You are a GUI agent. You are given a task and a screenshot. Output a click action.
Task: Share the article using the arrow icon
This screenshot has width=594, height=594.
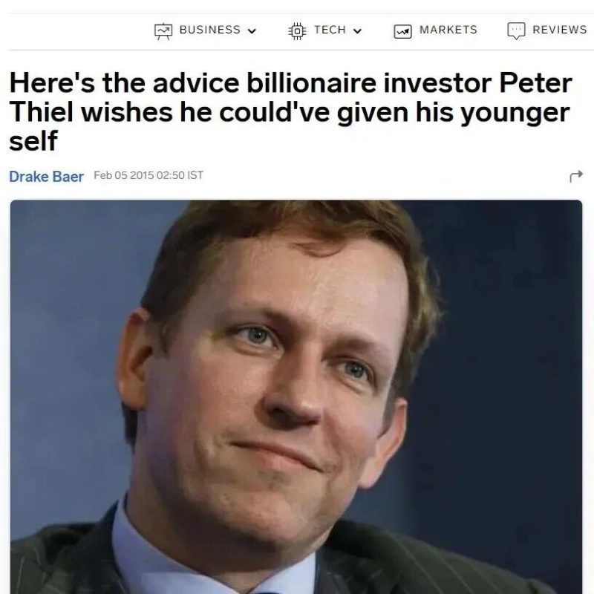[576, 176]
